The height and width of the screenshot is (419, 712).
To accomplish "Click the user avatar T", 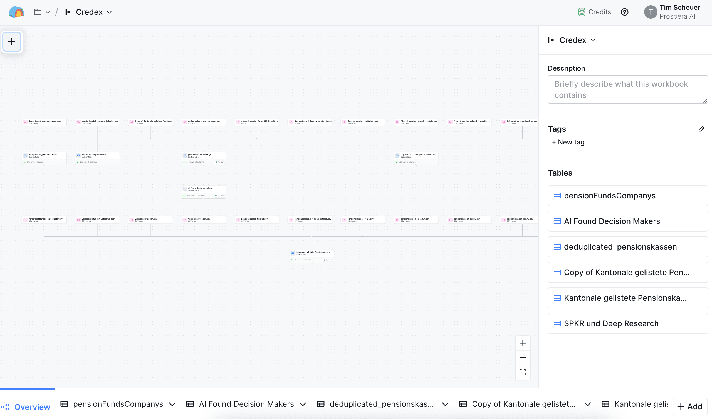I will (x=651, y=12).
